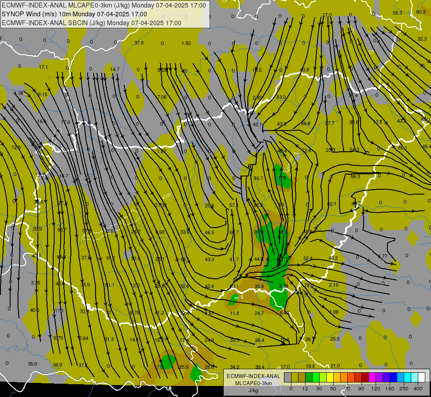Viewport: 431px width, 397px height.
Task: Click the '30' tick label on legend
Action: click(319, 389)
